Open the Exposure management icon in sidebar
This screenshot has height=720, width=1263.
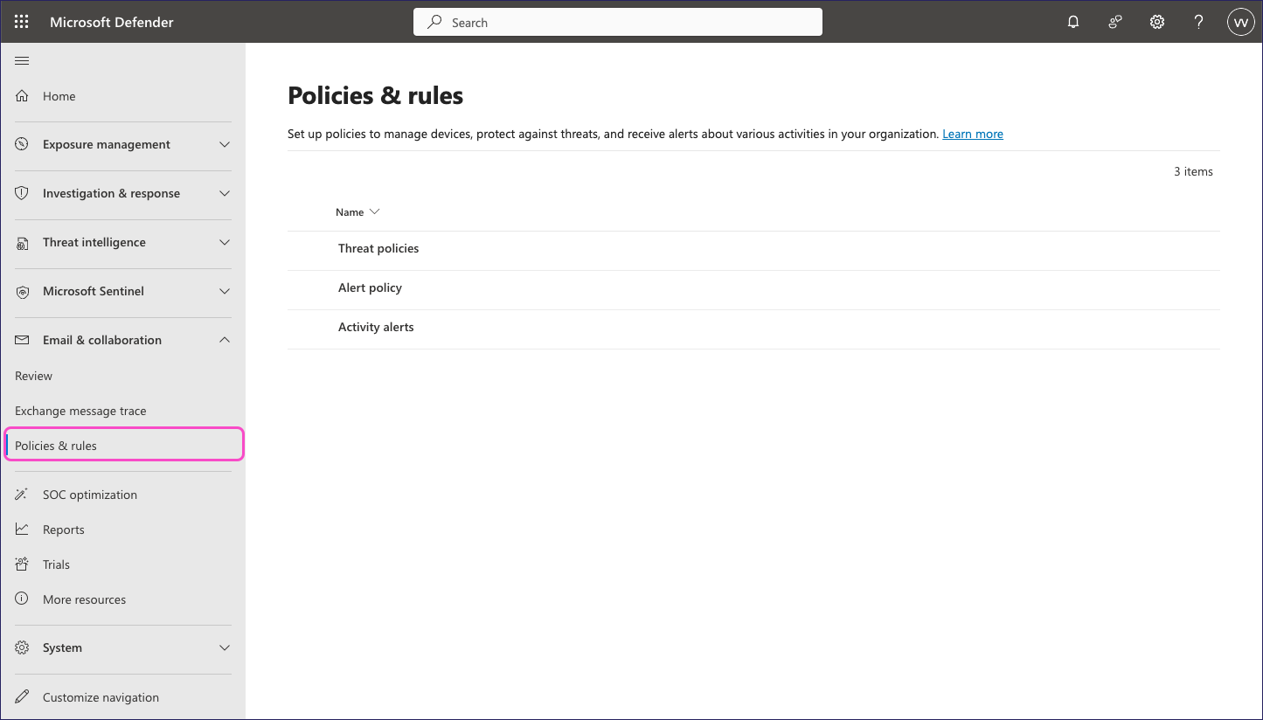pos(22,144)
